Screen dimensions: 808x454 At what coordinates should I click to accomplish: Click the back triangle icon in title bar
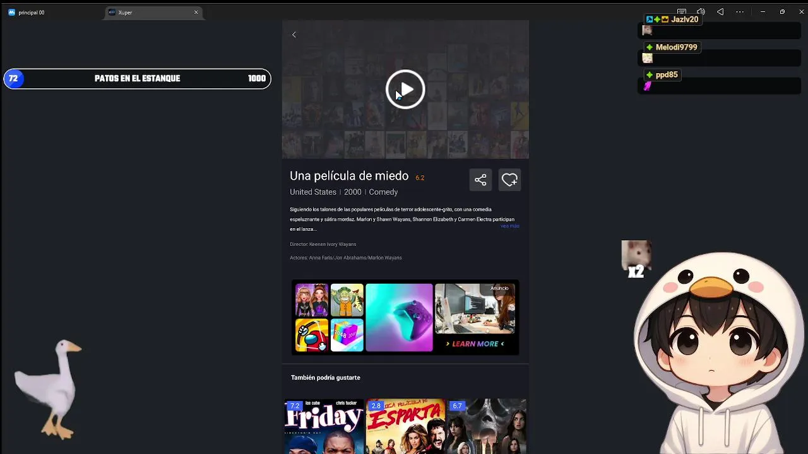(x=720, y=12)
